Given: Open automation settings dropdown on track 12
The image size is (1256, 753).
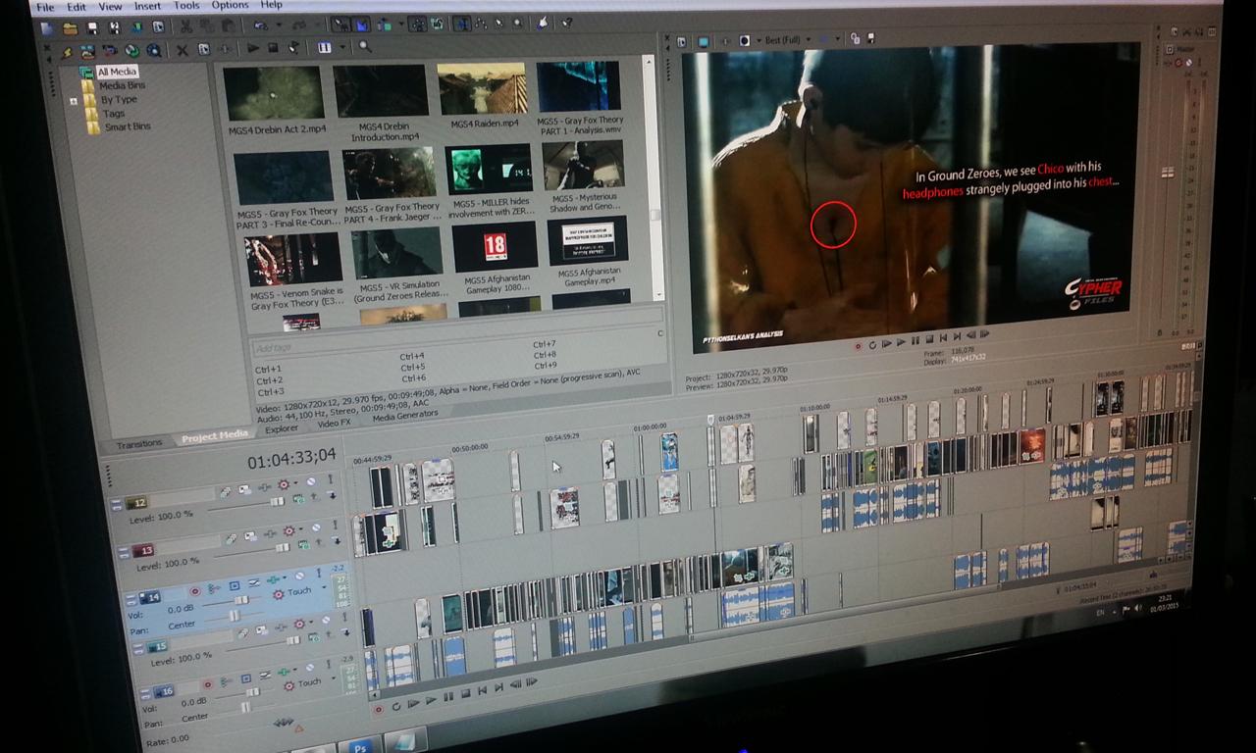Looking at the screenshot, I should pos(295,482).
